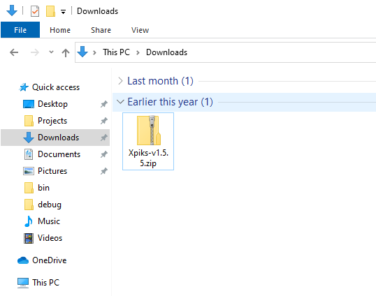Screen dimensions: 376x296
Task: Click the Documents page icon
Action: pyautogui.click(x=29, y=154)
